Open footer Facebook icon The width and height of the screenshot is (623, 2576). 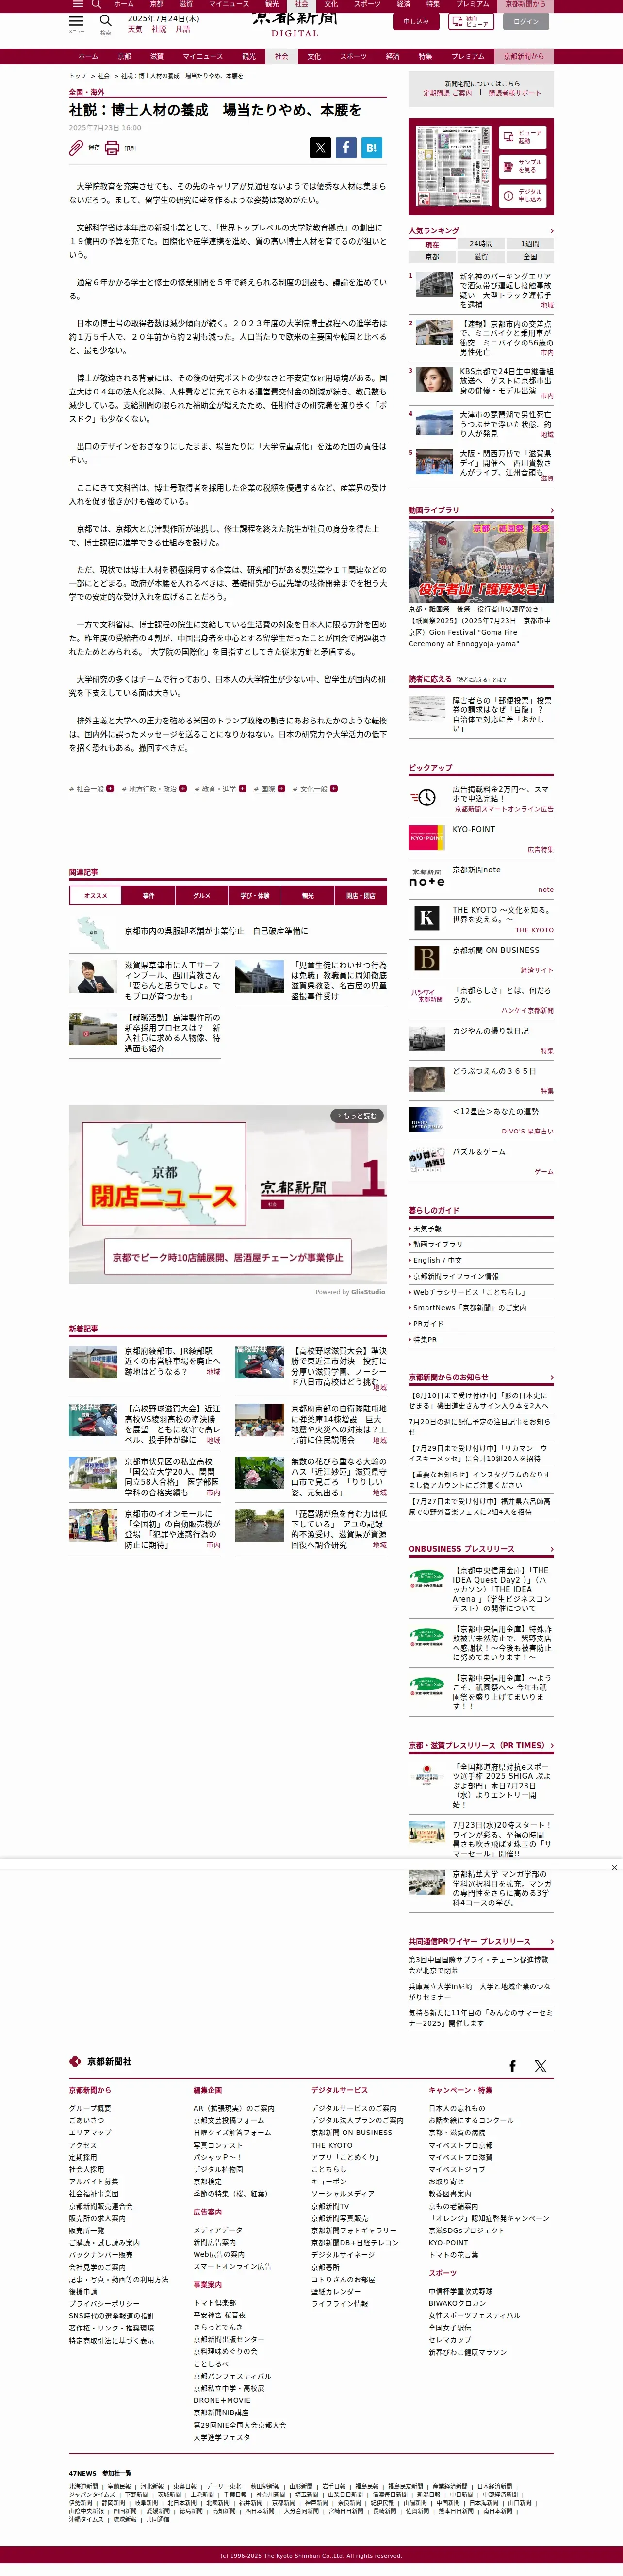click(513, 2066)
